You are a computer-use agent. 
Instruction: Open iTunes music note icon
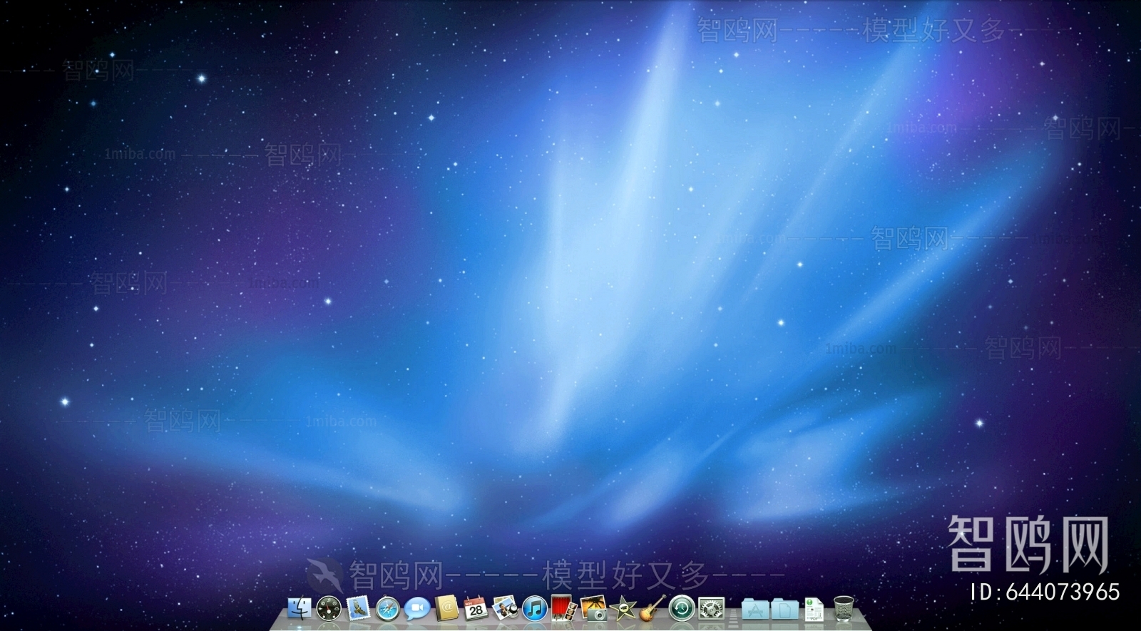(534, 608)
